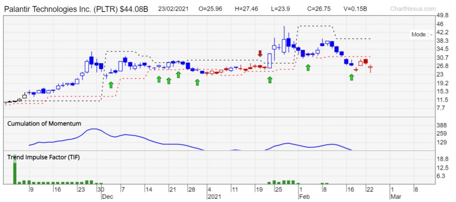This screenshot has height=202, width=456.
Task: Click the volume value V=0.15B
Action: click(x=355, y=9)
